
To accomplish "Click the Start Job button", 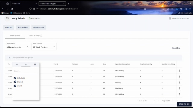I will 9,27.
